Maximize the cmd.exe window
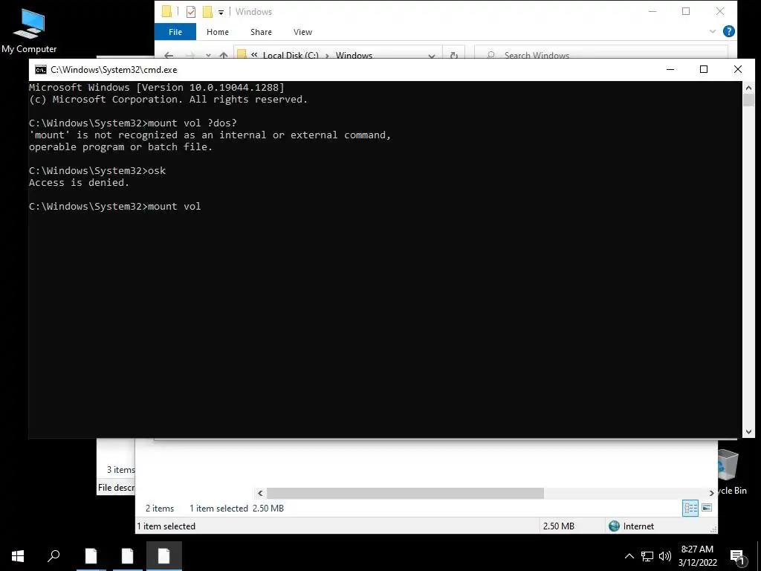This screenshot has width=761, height=571. (704, 69)
